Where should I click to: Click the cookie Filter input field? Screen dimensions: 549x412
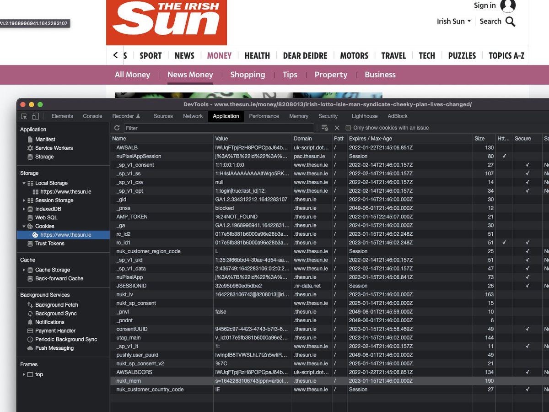[219, 128]
